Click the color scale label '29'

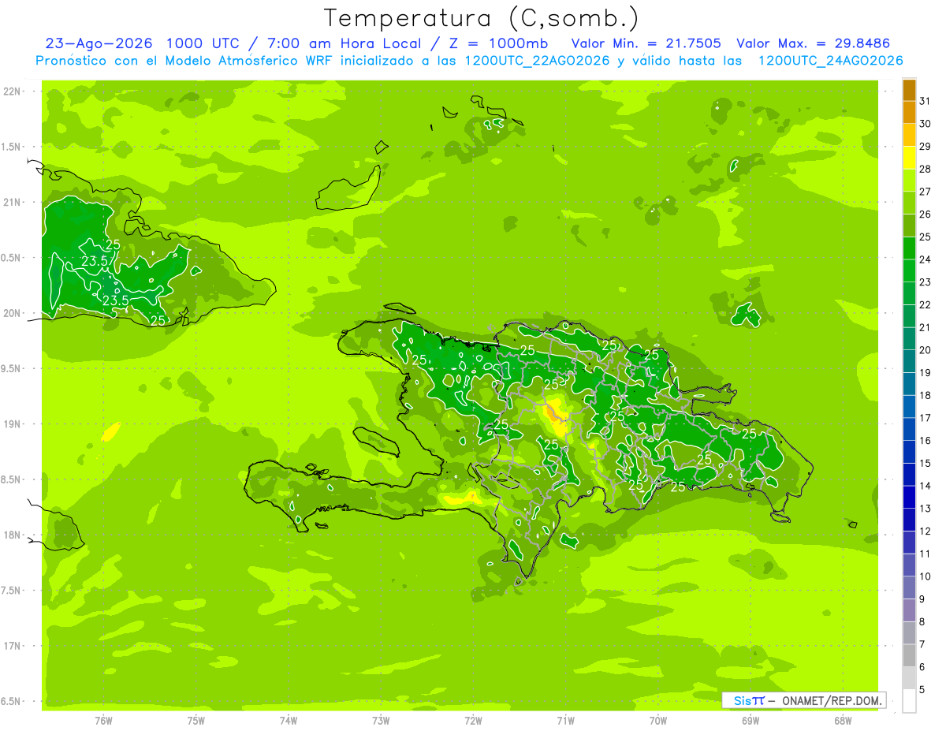point(926,146)
